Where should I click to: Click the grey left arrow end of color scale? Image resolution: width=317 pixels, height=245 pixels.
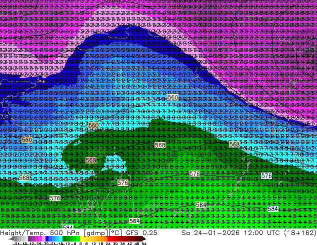pos(11,238)
